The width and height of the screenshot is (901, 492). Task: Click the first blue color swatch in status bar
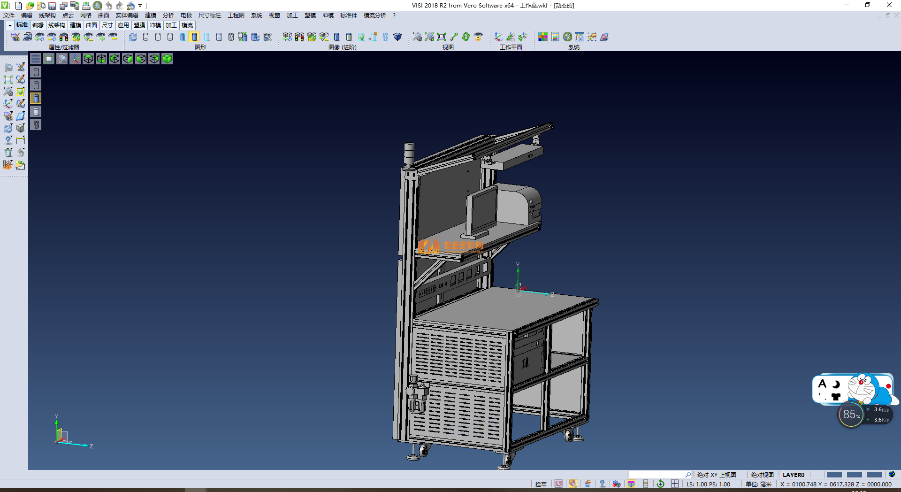pyautogui.click(x=834, y=475)
